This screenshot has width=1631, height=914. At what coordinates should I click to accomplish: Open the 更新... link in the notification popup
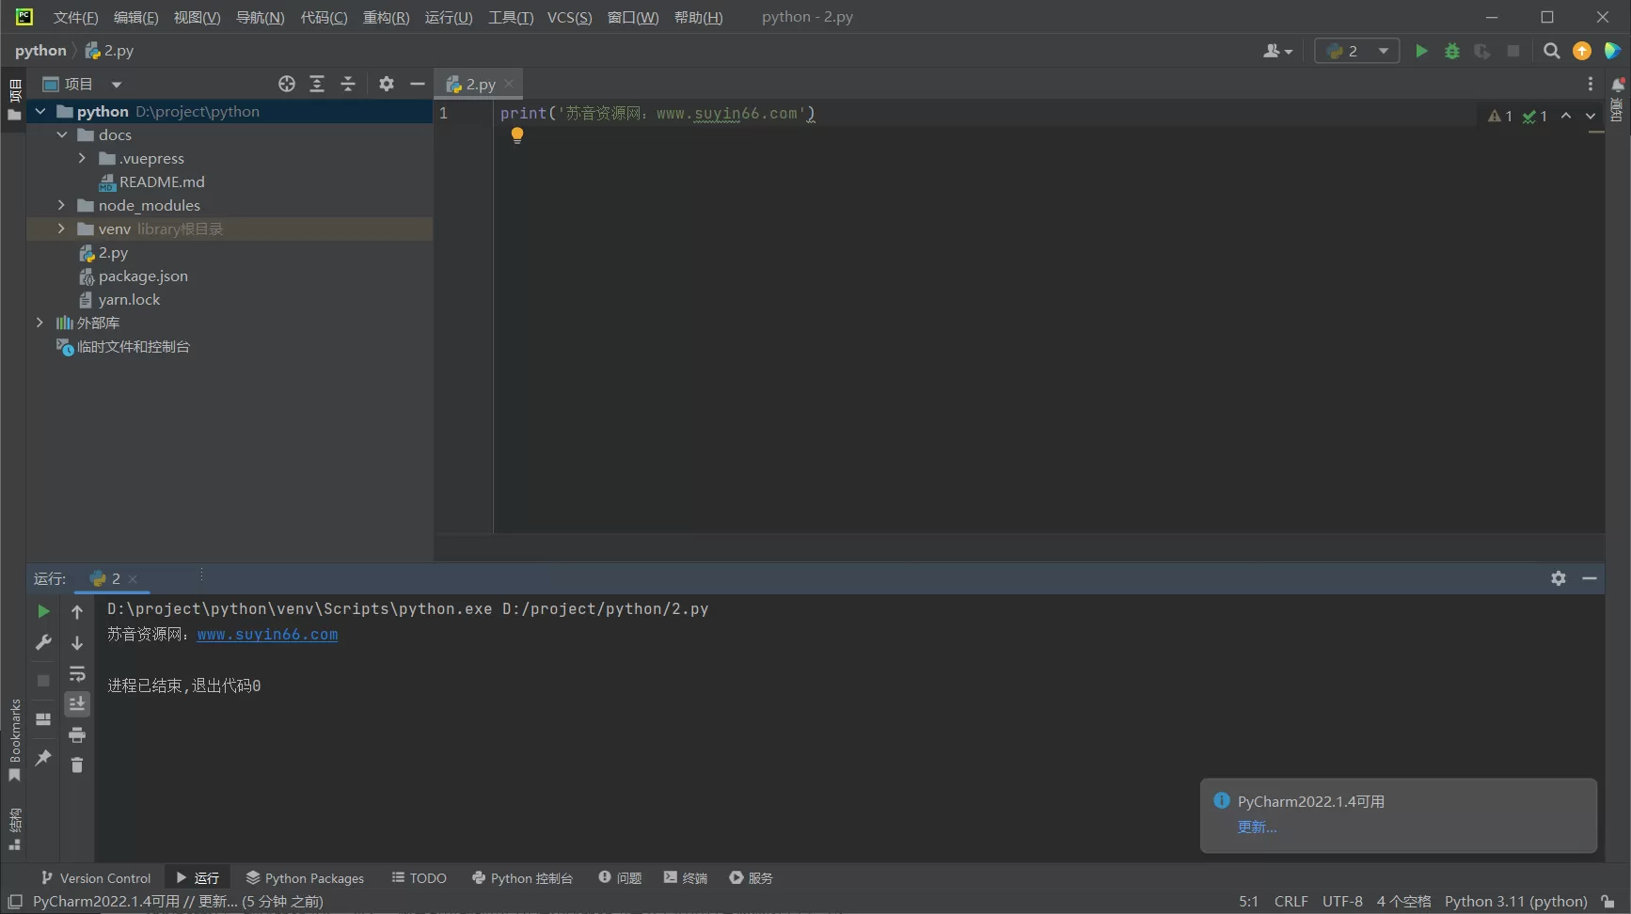tap(1257, 827)
